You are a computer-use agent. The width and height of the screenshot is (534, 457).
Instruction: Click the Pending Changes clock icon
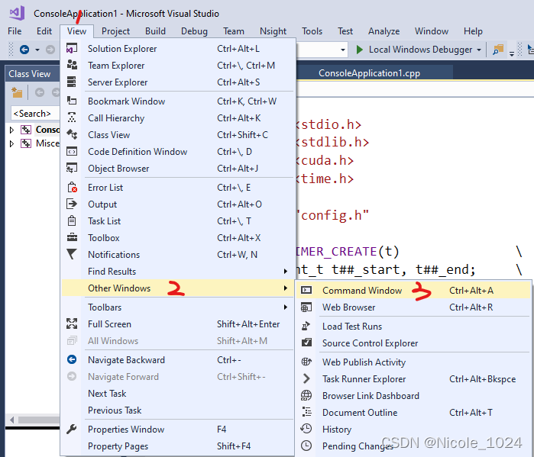tap(306, 446)
